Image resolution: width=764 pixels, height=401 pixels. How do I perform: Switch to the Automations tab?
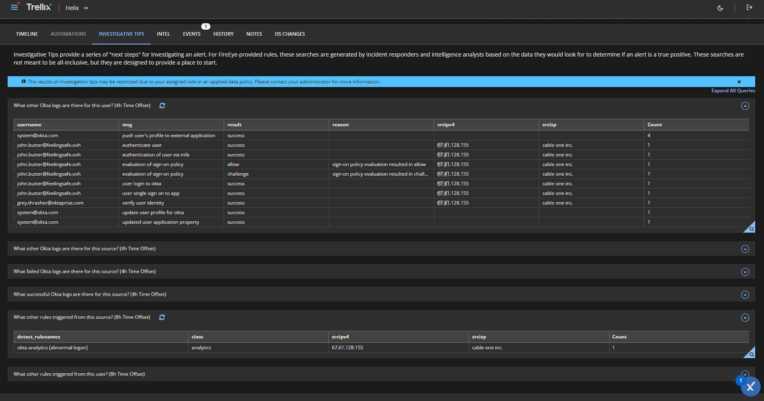[68, 34]
